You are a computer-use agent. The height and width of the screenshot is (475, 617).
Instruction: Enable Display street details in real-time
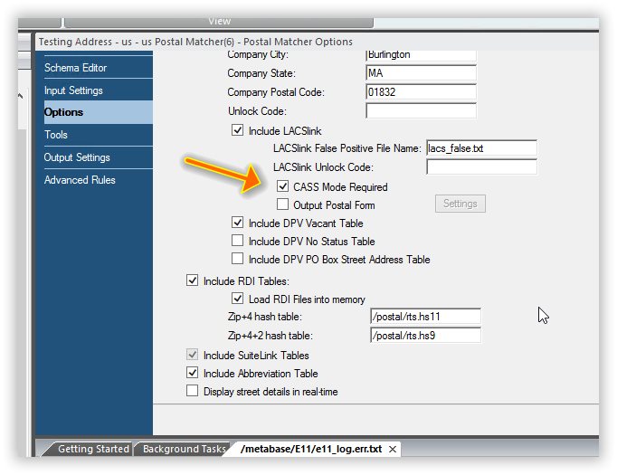coord(192,391)
